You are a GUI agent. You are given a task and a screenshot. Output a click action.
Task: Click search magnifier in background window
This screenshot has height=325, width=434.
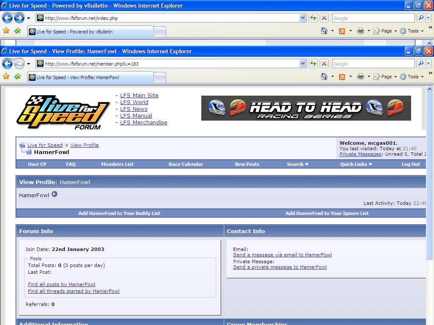coord(421,18)
